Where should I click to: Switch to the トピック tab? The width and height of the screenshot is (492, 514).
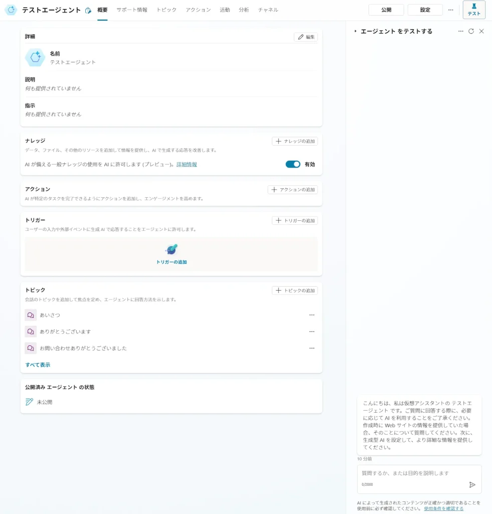(167, 10)
